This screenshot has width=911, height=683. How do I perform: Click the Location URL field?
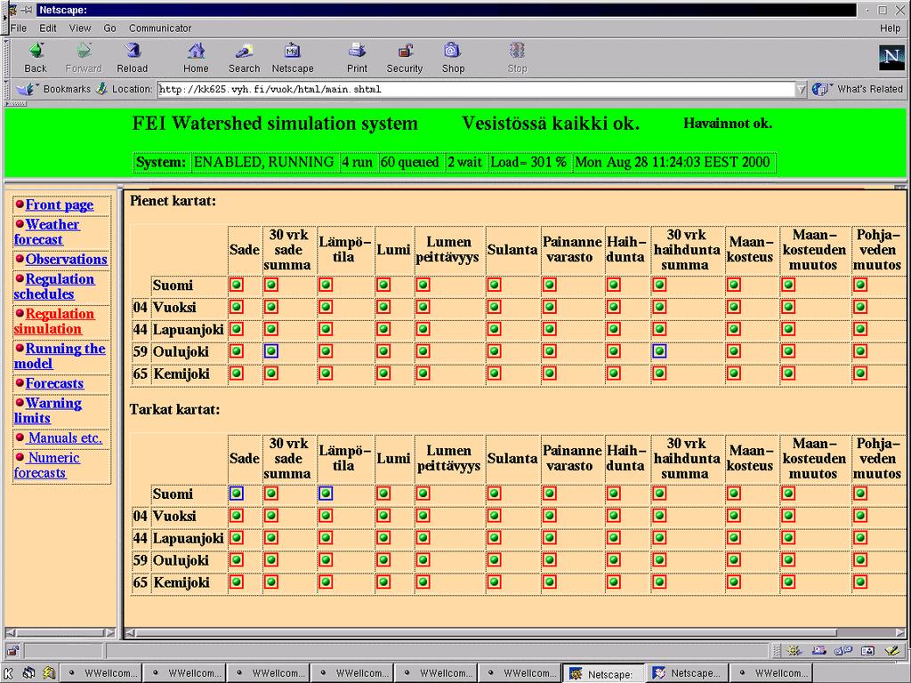point(475,90)
